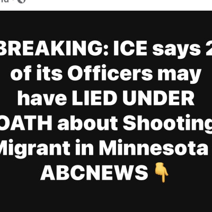212x212 pixels.
Task: Click the word about in the post
Action: (87, 122)
